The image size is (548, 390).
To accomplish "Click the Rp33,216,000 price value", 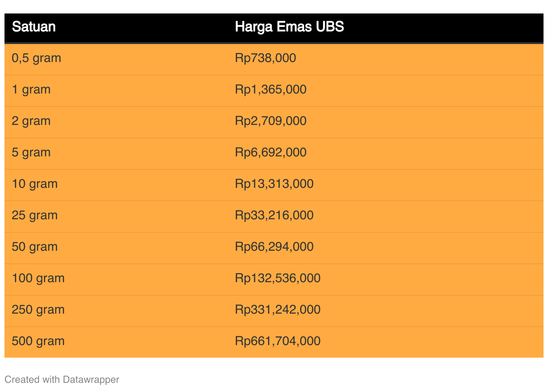I will 274,216.
